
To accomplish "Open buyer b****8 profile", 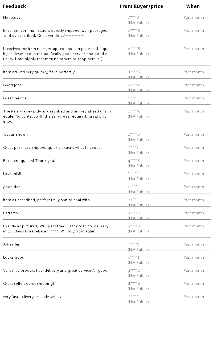I will [x=134, y=49].
